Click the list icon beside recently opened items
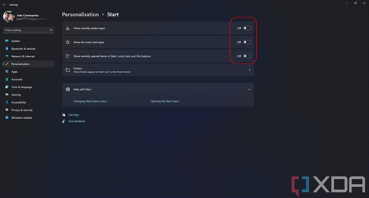The width and height of the screenshot is (369, 198). click(68, 56)
